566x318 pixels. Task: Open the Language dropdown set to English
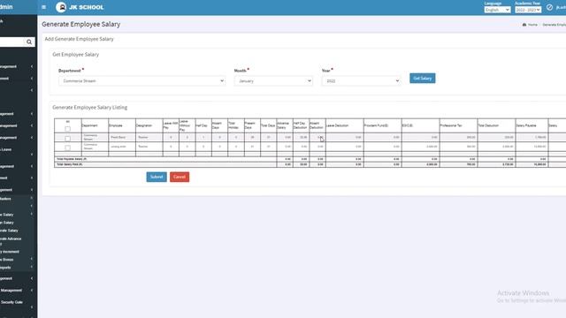click(497, 10)
